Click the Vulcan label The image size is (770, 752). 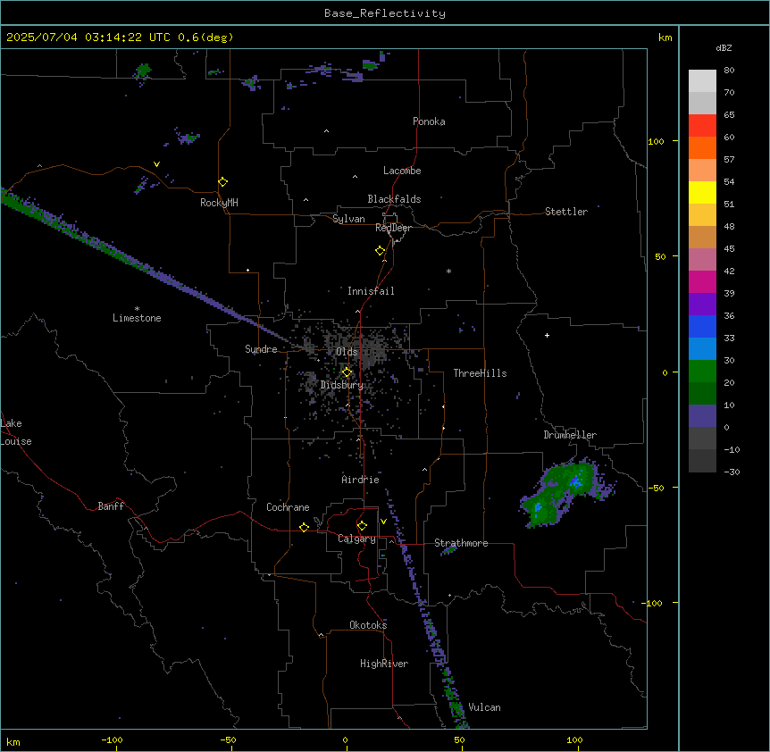click(484, 707)
